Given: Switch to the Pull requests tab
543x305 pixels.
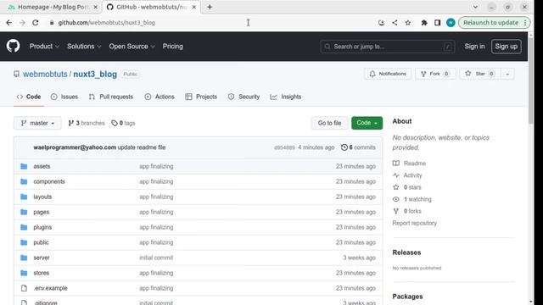Looking at the screenshot, I should [x=111, y=97].
